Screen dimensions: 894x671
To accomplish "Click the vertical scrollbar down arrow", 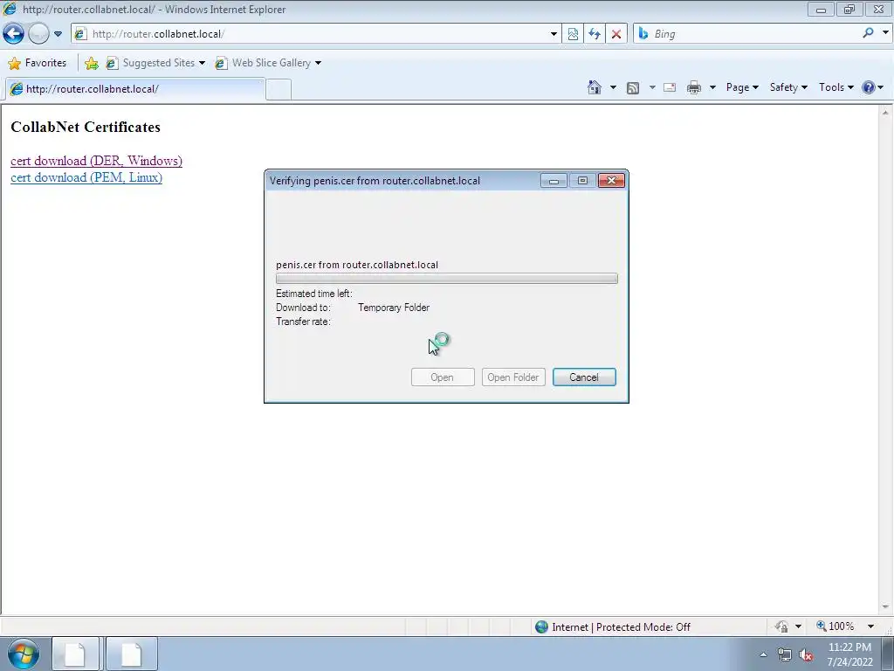I will pos(885,607).
